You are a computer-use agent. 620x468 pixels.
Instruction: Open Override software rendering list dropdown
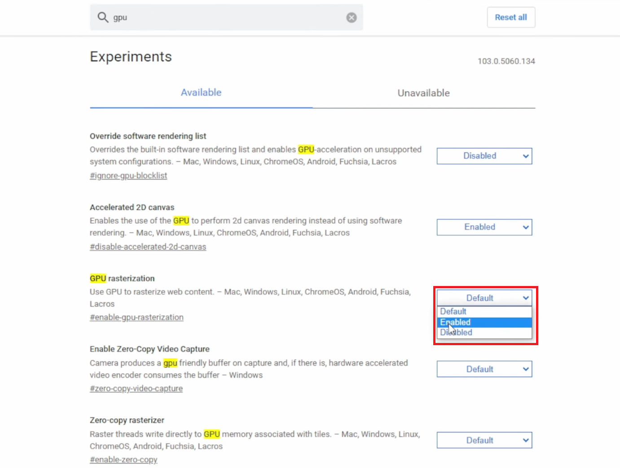tap(484, 156)
